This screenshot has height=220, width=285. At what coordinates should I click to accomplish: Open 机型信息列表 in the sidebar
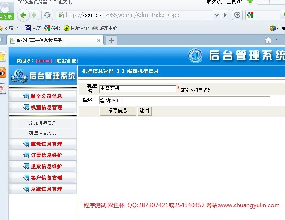point(42,133)
